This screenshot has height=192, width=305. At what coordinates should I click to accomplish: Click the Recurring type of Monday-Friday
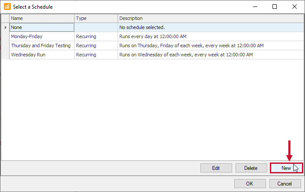pos(96,36)
